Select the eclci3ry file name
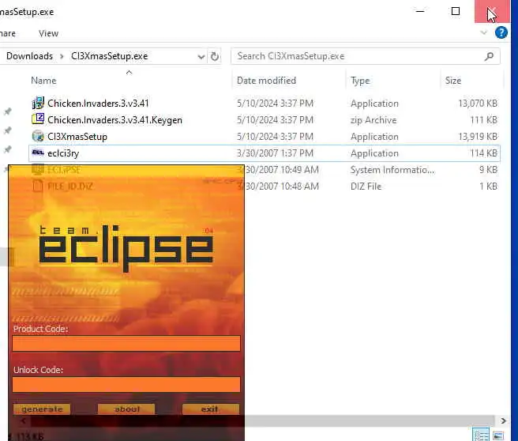Screen dimensions: 518x441 click(63, 153)
